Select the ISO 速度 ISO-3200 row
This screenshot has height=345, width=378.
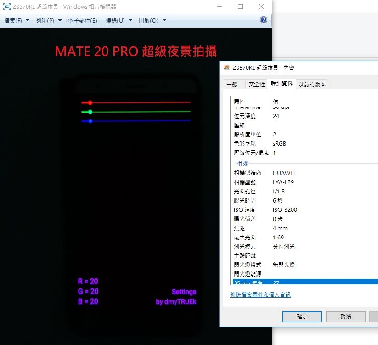coord(305,209)
